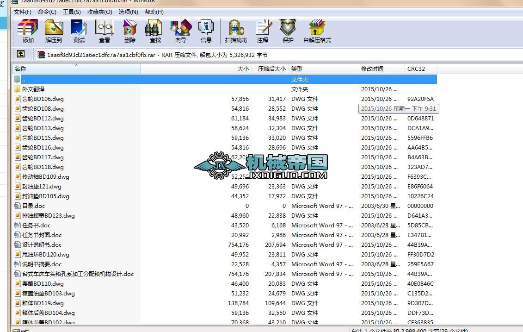Select file 说明书摘要.doc
The height and width of the screenshot is (332, 523).
pyautogui.click(x=42, y=264)
